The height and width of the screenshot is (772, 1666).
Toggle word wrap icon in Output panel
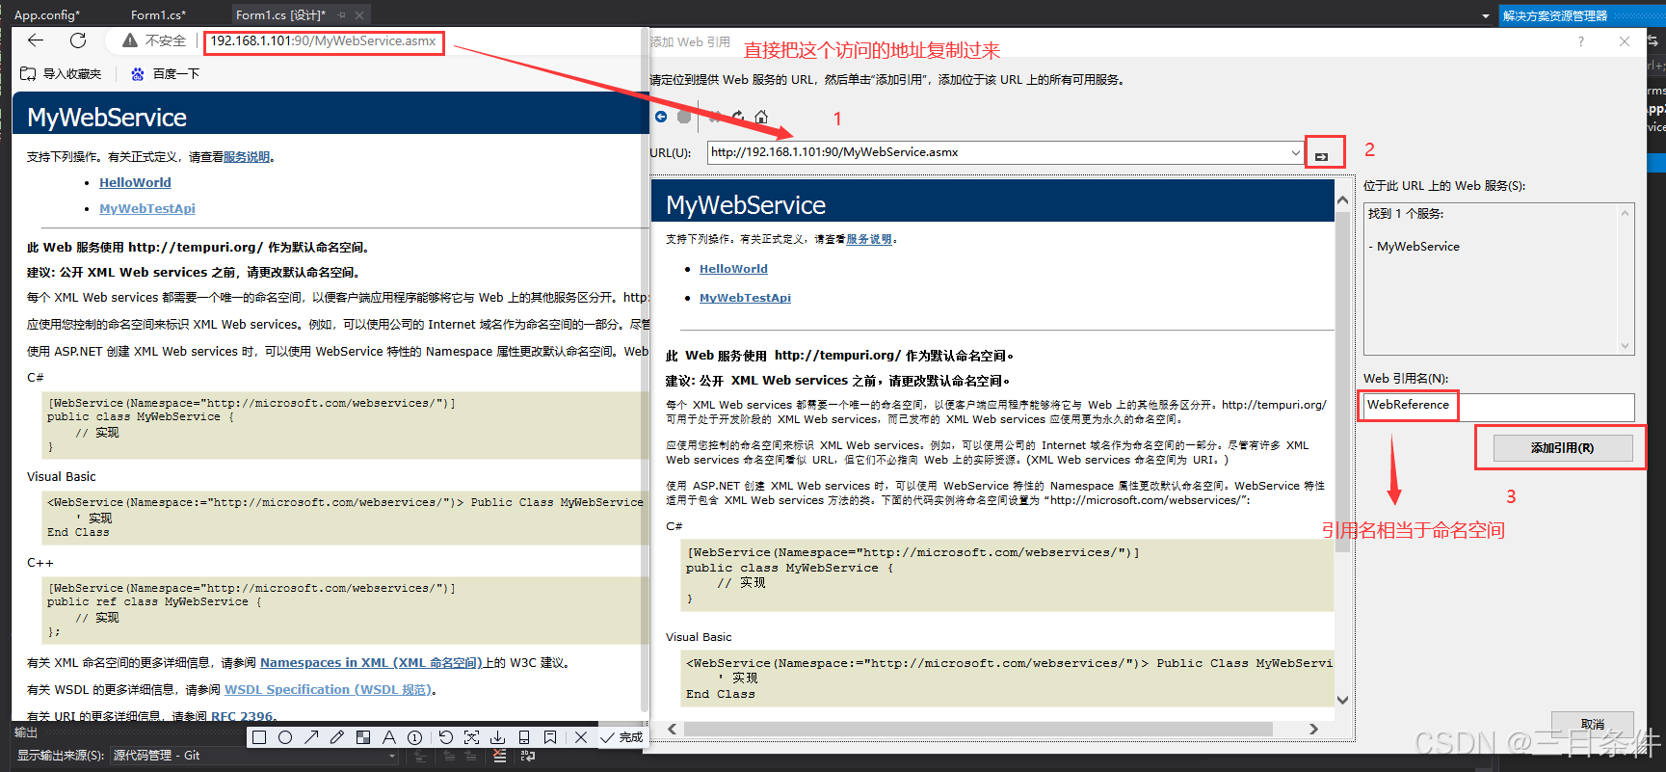(527, 757)
